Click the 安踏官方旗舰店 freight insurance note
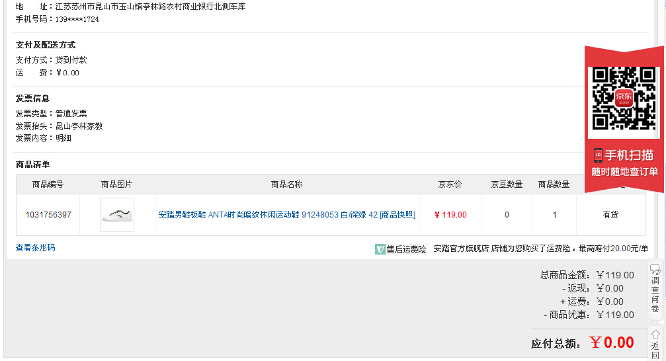This screenshot has width=666, height=361. coord(541,249)
